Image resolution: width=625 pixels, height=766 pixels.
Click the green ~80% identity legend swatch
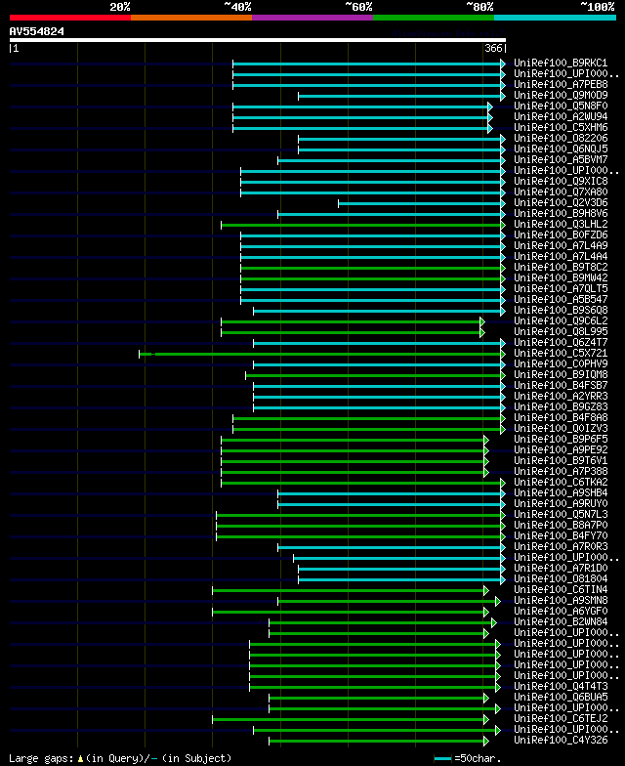(x=434, y=18)
